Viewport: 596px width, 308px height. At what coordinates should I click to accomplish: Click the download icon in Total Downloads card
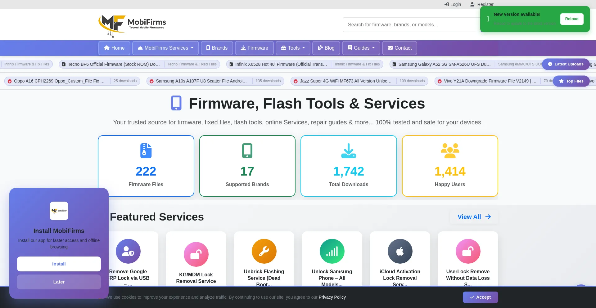click(349, 151)
